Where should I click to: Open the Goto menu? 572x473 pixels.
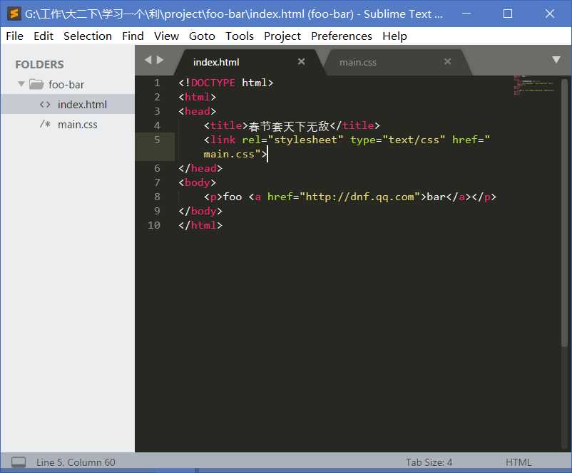pyautogui.click(x=202, y=36)
